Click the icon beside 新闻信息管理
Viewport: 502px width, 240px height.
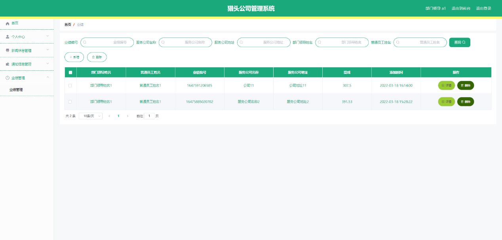pos(8,51)
